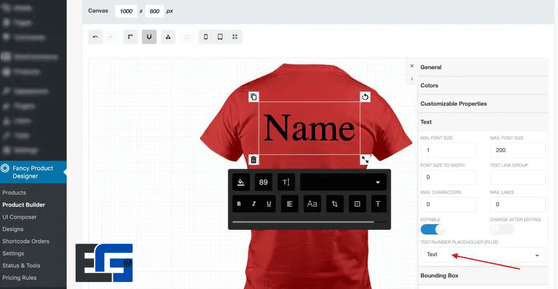Toggle the Editable switch off
The width and height of the screenshot is (558, 289).
point(432,229)
